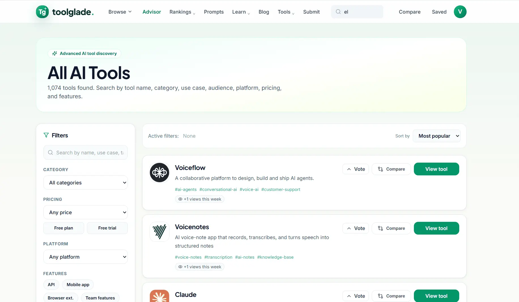Toggle the Free plan filter
Screen dimensions: 519x302
[64, 228]
